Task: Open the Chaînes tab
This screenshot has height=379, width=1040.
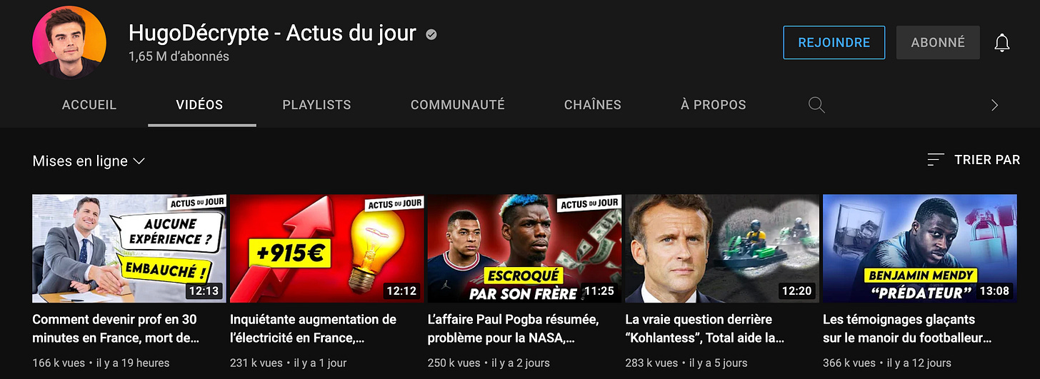Action: pyautogui.click(x=593, y=105)
